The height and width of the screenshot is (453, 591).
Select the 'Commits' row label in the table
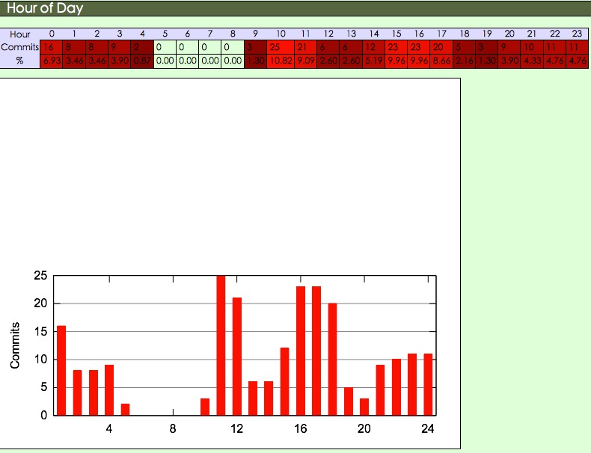pos(19,47)
